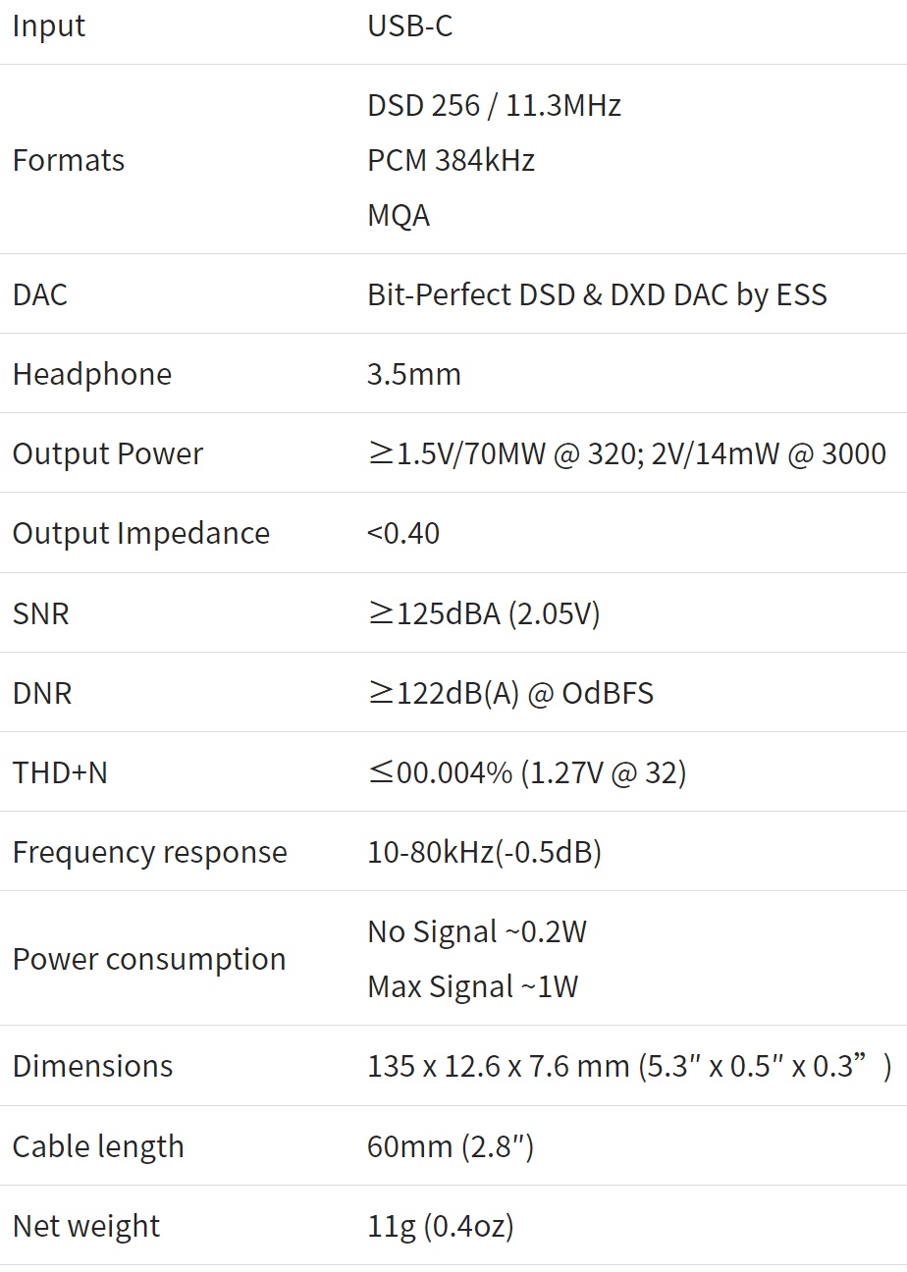Viewport: 907px width, 1272px height.
Task: Select the Output Impedance label
Action: click(x=141, y=534)
